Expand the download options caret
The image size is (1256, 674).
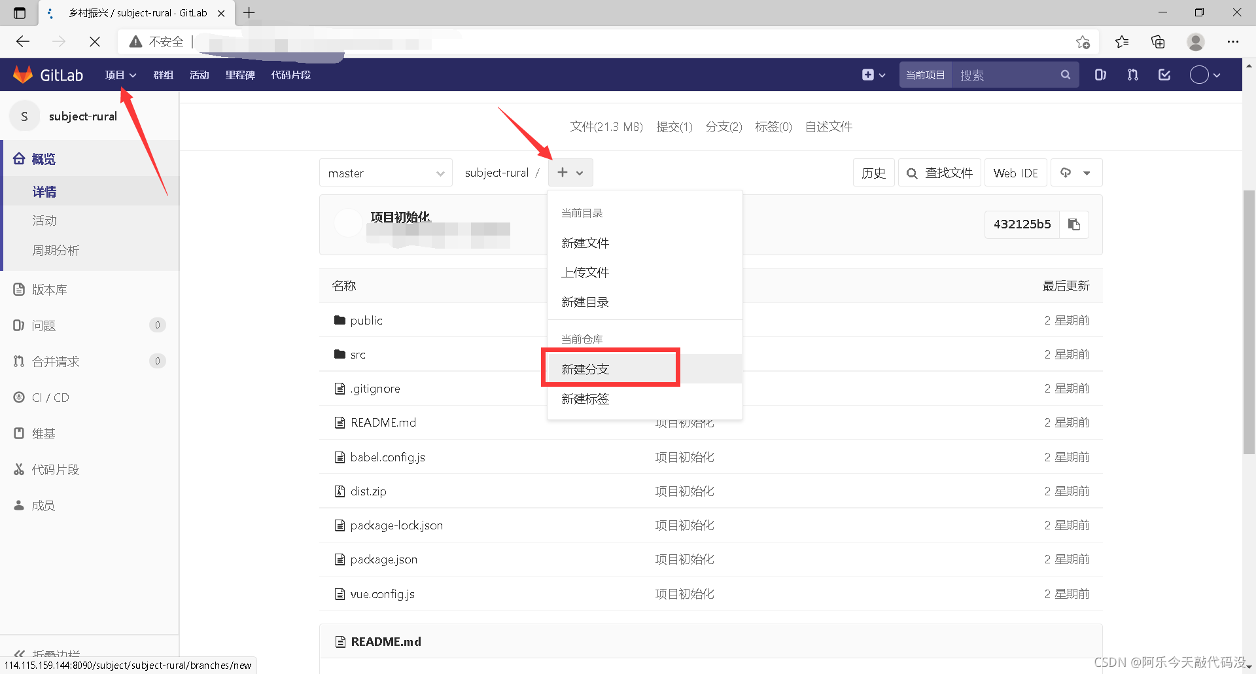[1087, 173]
